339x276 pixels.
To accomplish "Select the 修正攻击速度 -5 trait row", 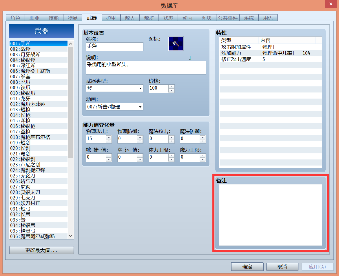I will point(270,59).
